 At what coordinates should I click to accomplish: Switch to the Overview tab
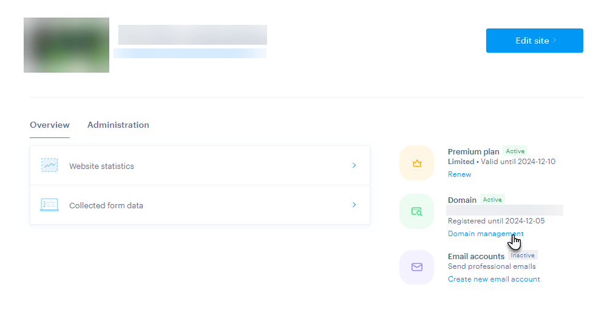[50, 125]
